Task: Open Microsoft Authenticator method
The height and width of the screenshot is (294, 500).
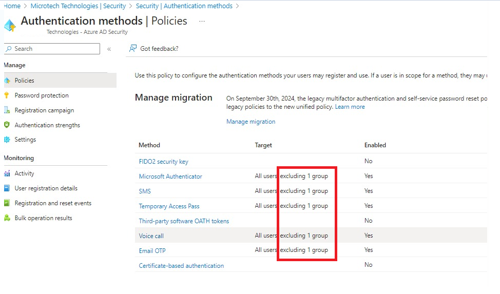Action: pyautogui.click(x=170, y=177)
